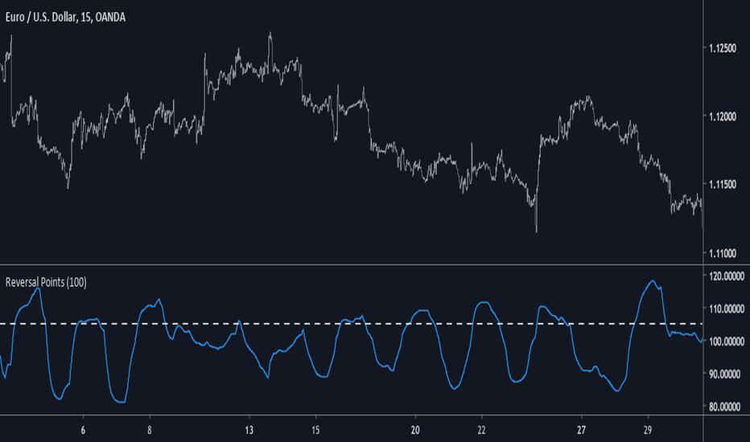Click date label 22 on time axis
This screenshot has width=750, height=442.
coord(481,430)
